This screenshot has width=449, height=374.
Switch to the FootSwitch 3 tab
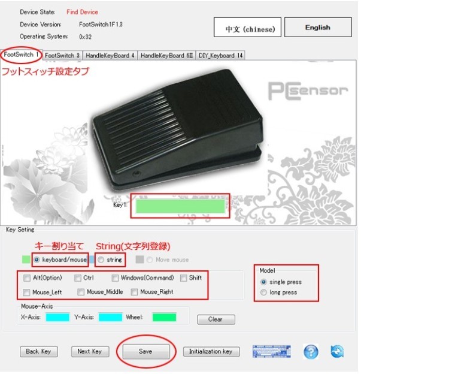coord(62,55)
